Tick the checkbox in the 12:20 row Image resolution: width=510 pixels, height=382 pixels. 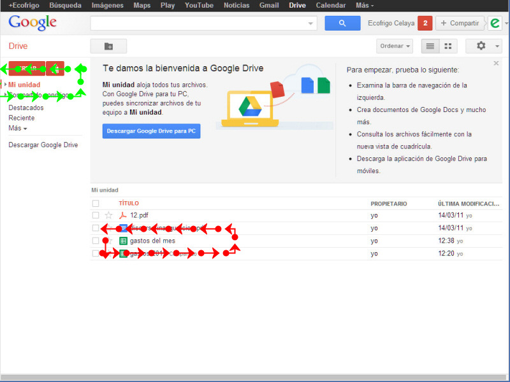(x=95, y=253)
